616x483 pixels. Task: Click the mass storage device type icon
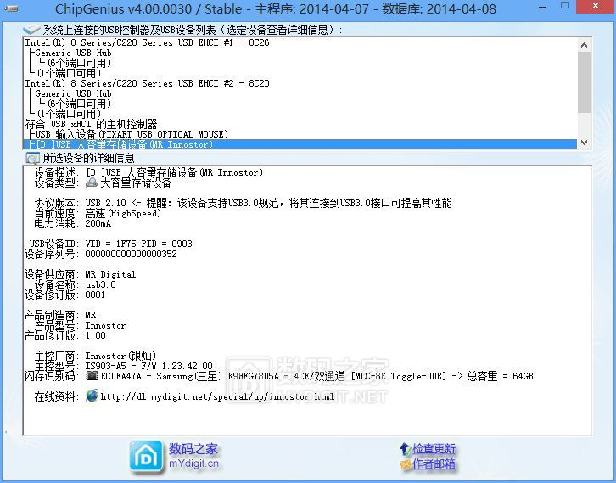[x=92, y=183]
